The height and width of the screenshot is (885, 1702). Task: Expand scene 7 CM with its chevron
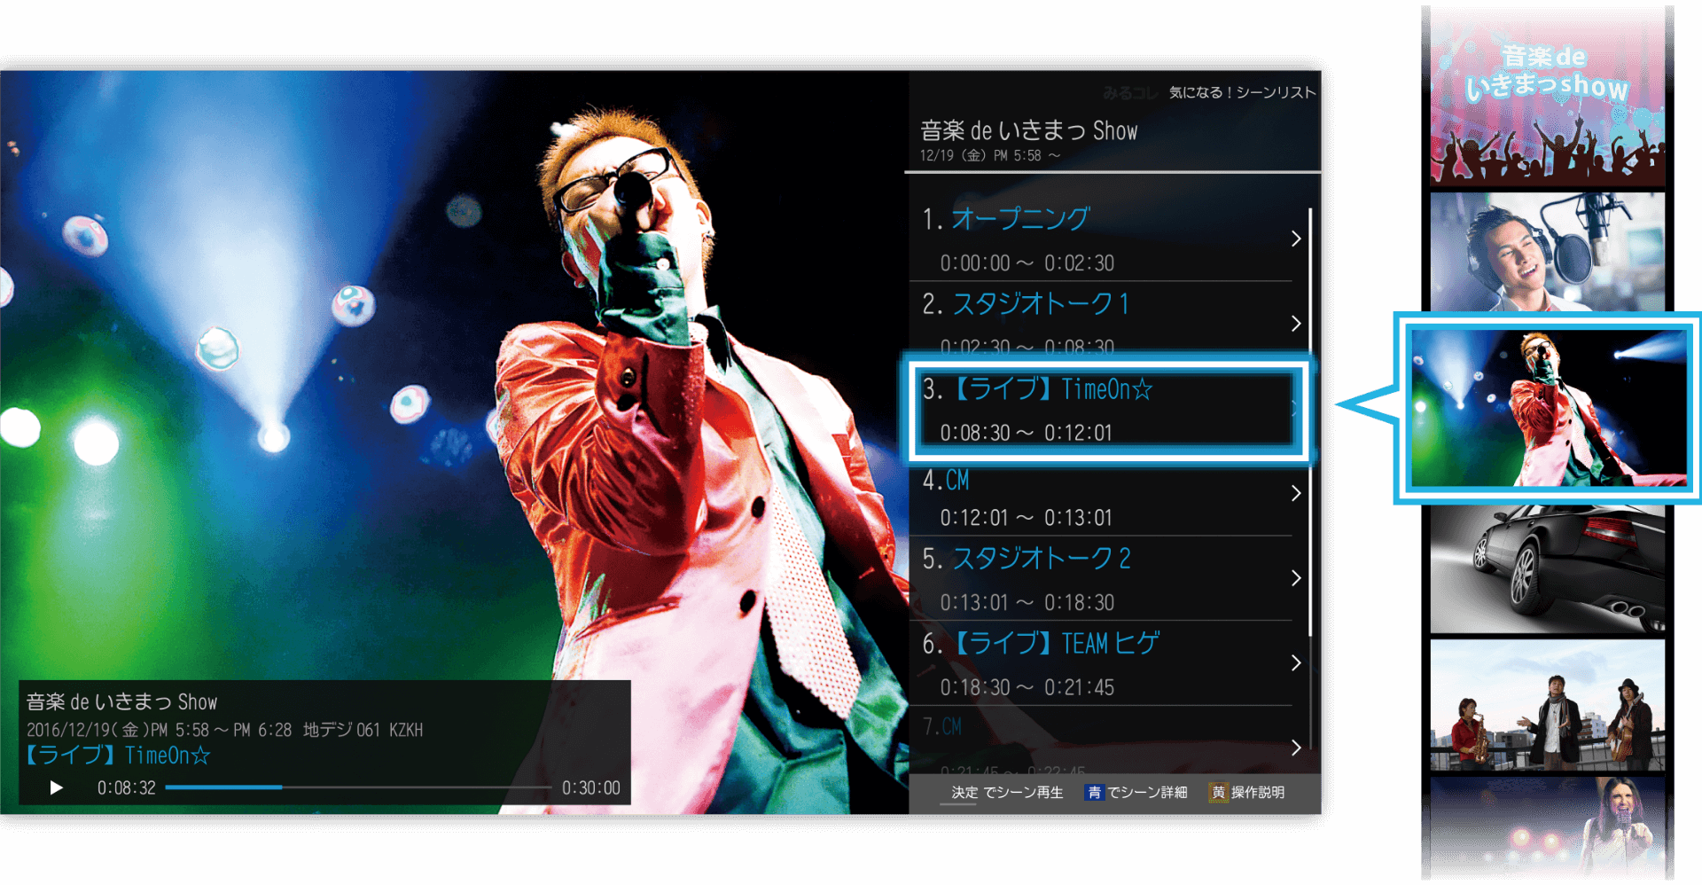1297,748
